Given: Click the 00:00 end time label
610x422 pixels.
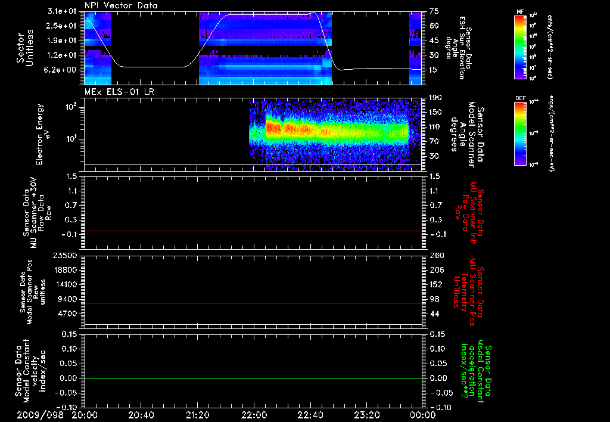Looking at the screenshot, I should pos(422,415).
